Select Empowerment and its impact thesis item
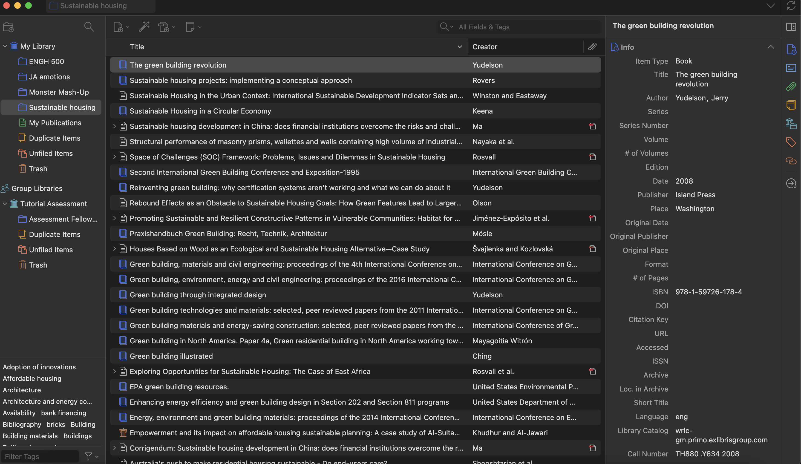The height and width of the screenshot is (464, 801). (355, 433)
